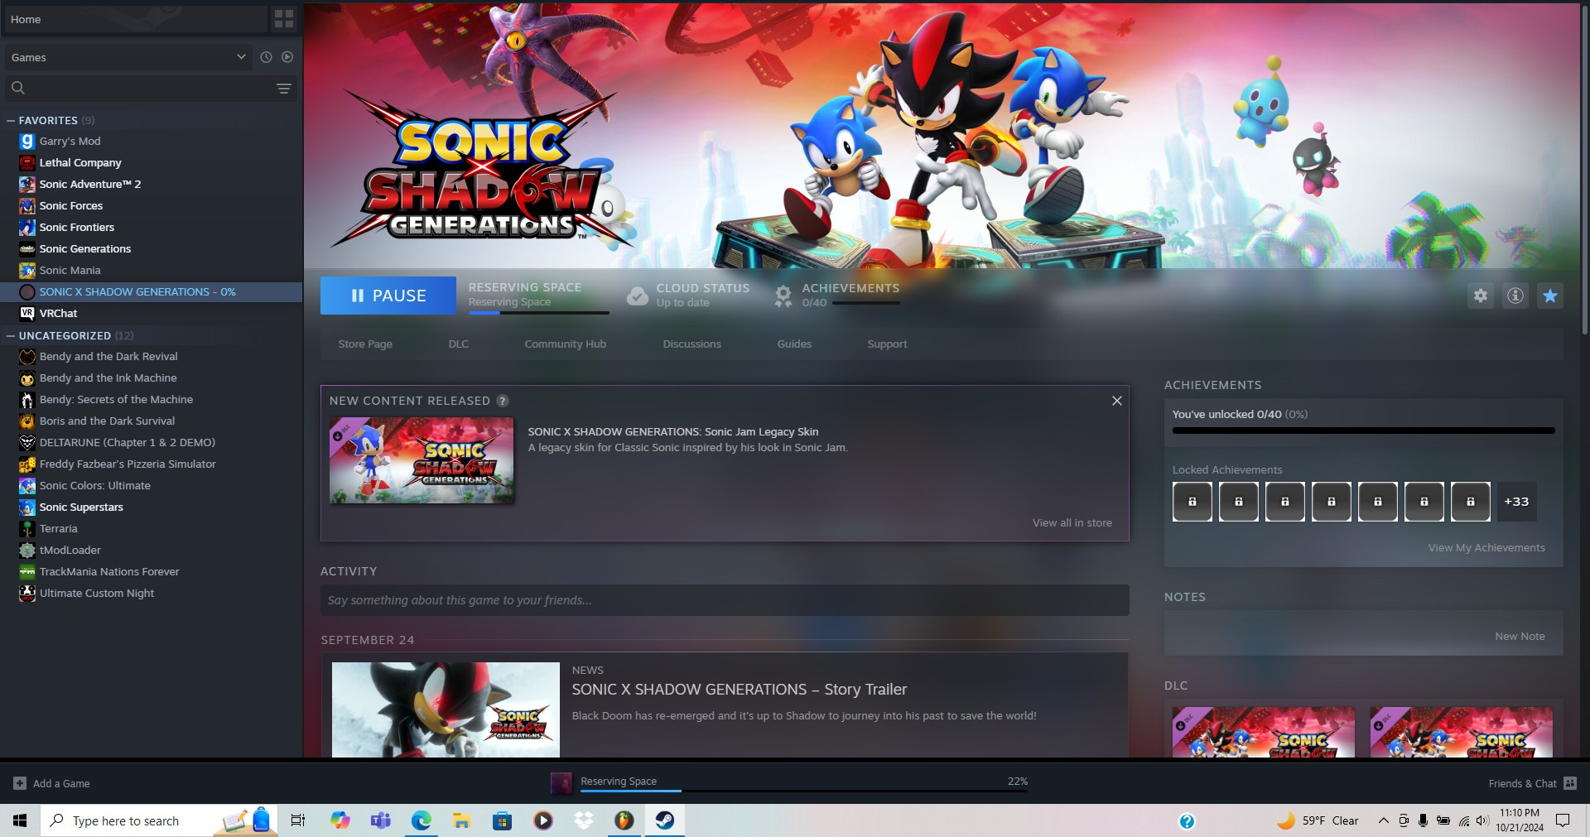1590x837 pixels.
Task: Open Friends & Chat panel
Action: 1532,783
